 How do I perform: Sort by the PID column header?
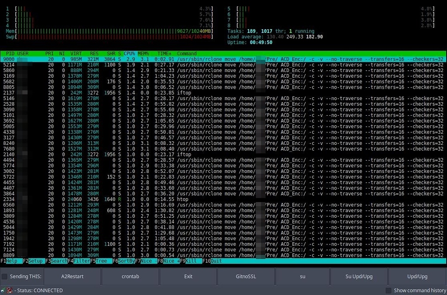click(10, 54)
